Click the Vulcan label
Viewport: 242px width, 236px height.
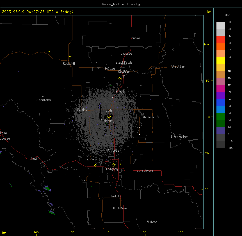152,222
